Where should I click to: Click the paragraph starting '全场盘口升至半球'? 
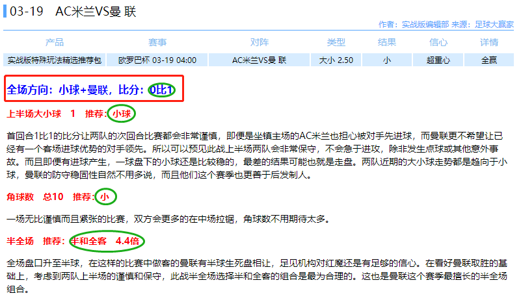(x=256, y=276)
